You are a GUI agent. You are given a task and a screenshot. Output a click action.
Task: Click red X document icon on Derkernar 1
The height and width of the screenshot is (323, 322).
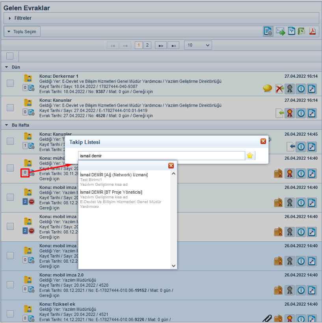(x=279, y=89)
